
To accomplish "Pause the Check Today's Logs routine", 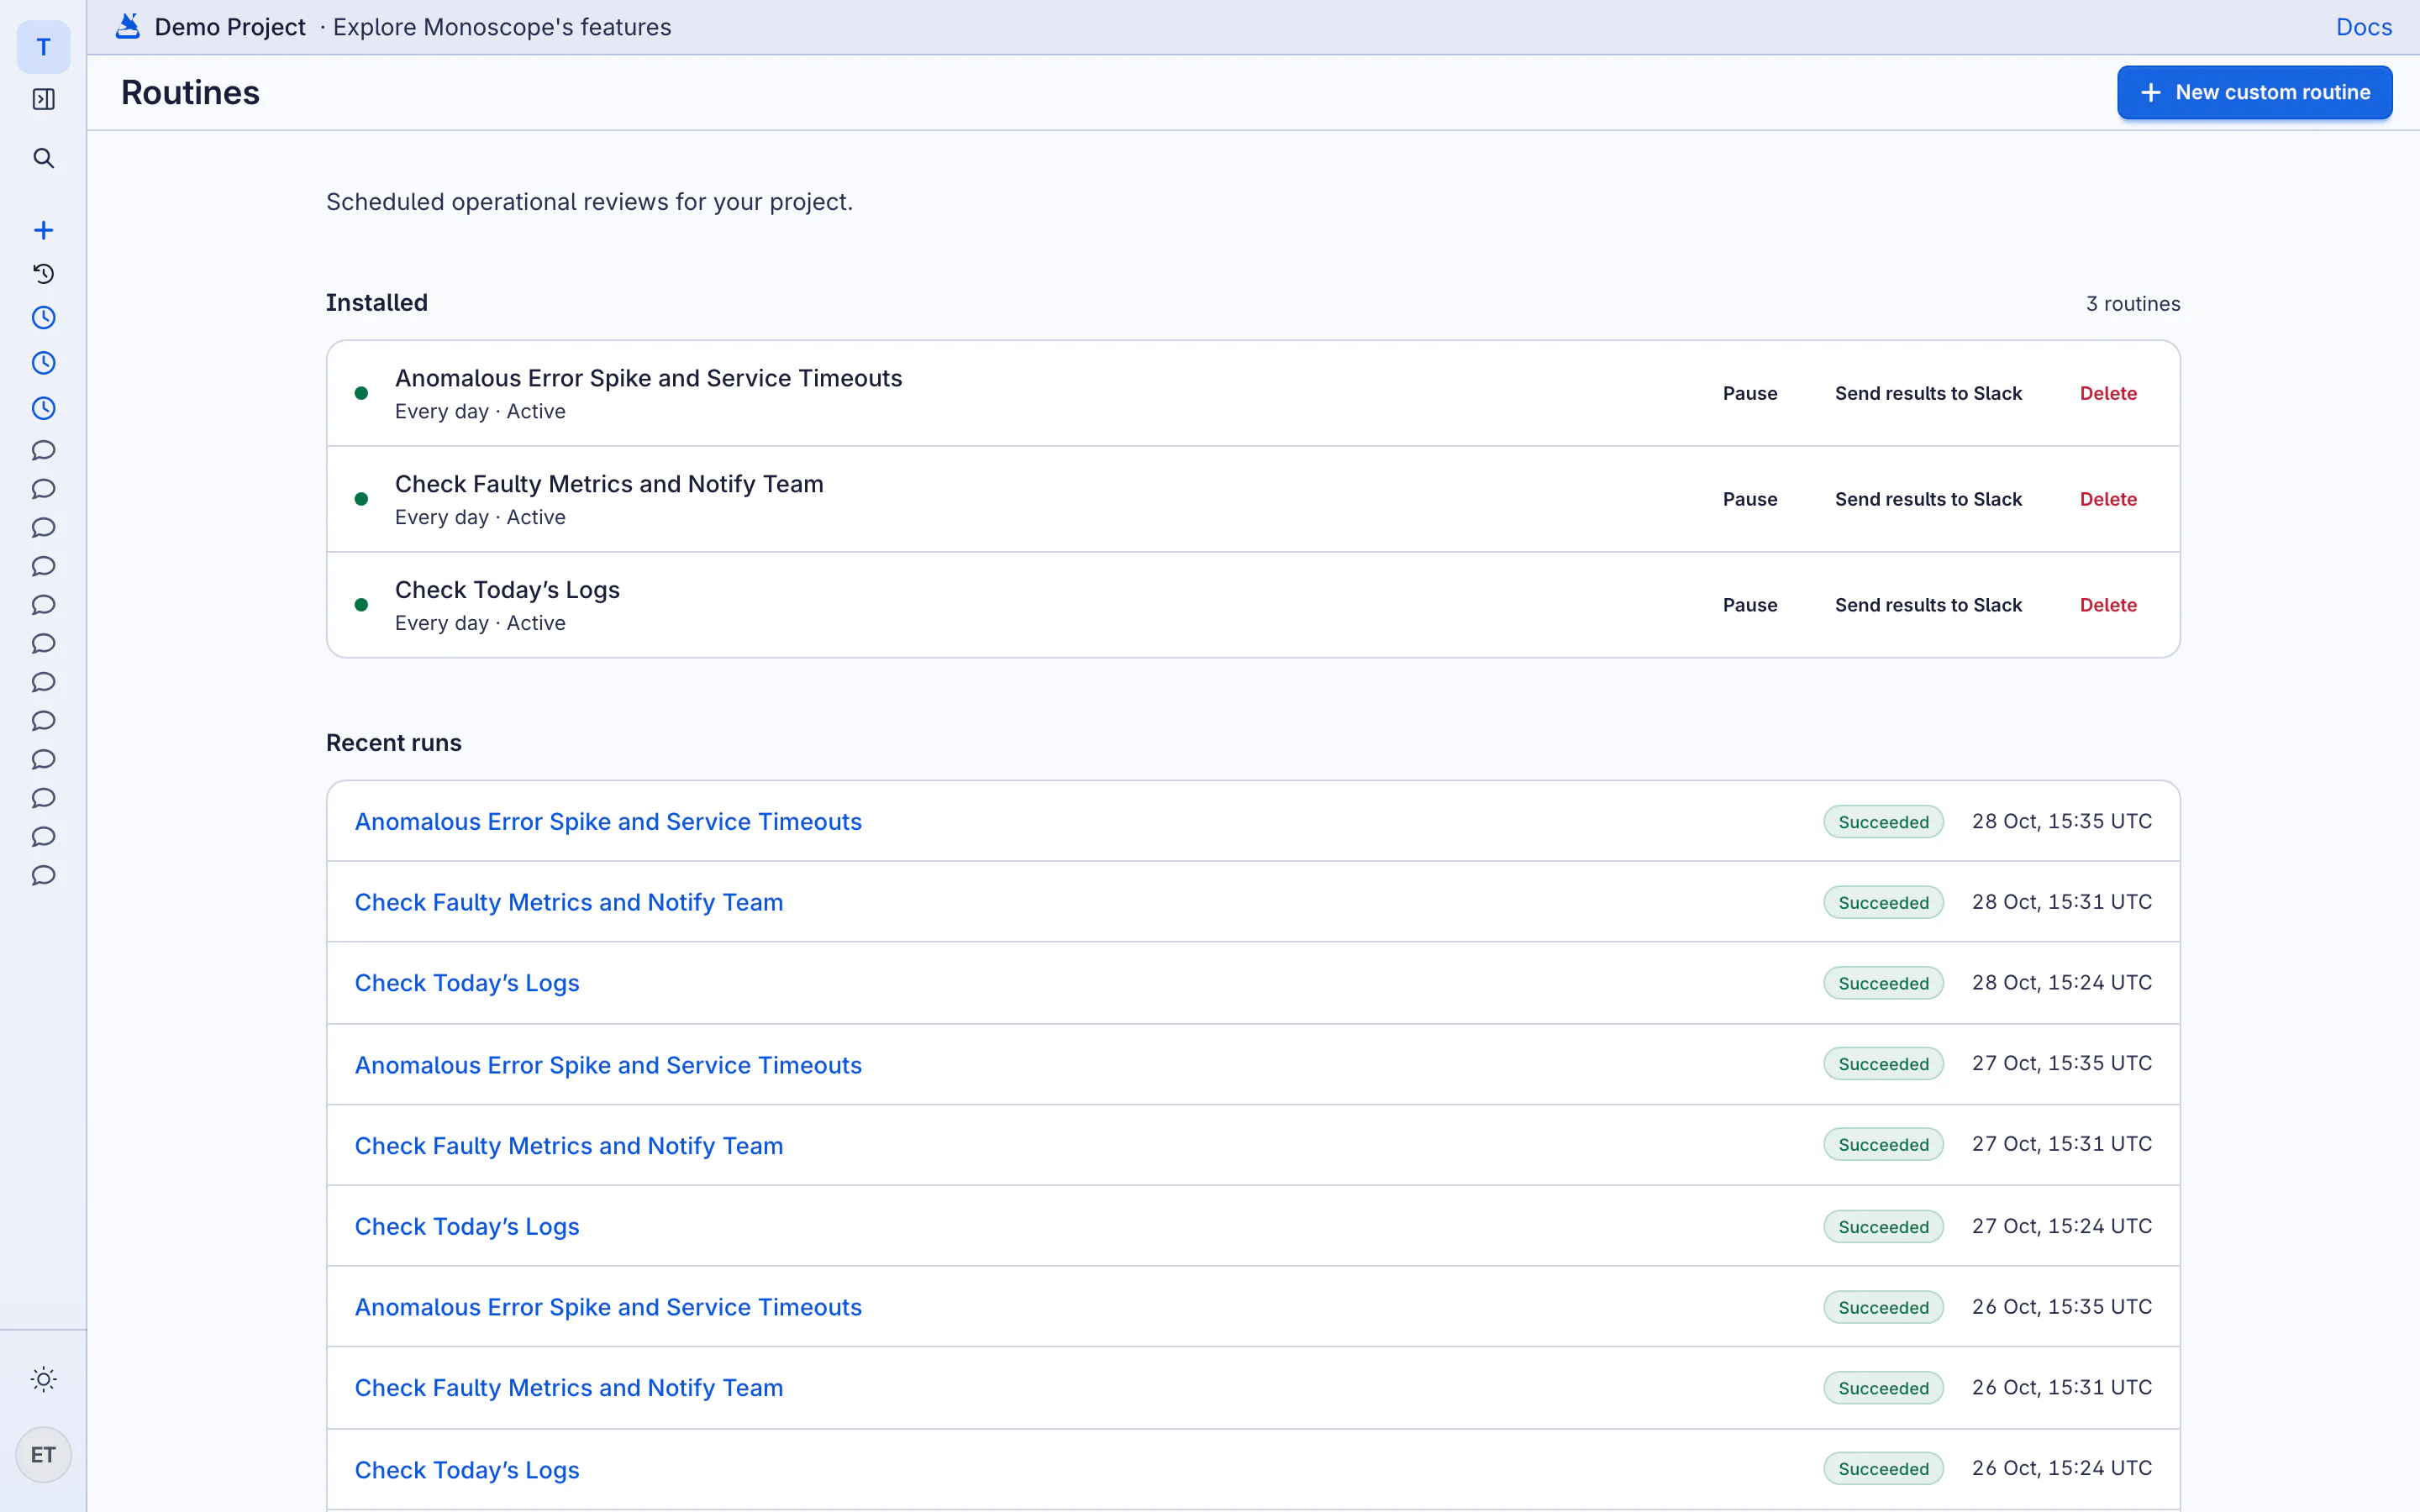I will [x=1750, y=605].
